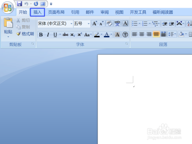The width and height of the screenshot is (192, 144).
Task: Open the 插入 tab
Action: point(37,12)
